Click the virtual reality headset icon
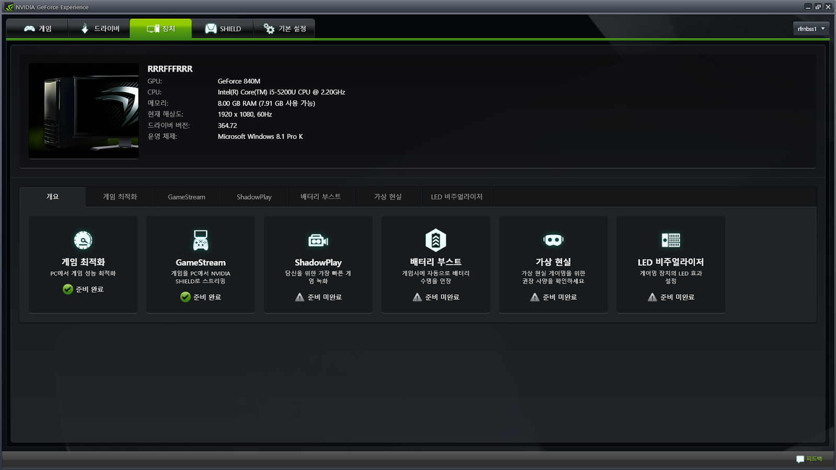The image size is (836, 470). coord(553,240)
